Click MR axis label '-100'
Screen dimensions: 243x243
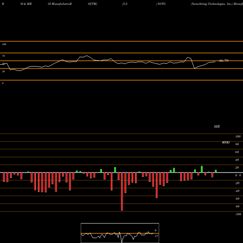(238, 214)
